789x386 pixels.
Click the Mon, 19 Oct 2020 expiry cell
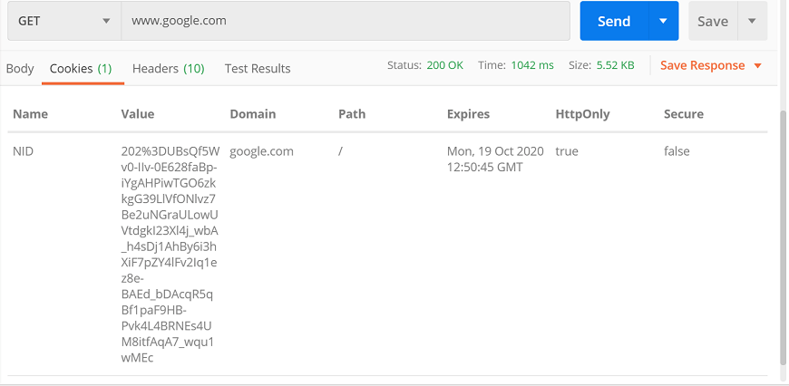[495, 159]
